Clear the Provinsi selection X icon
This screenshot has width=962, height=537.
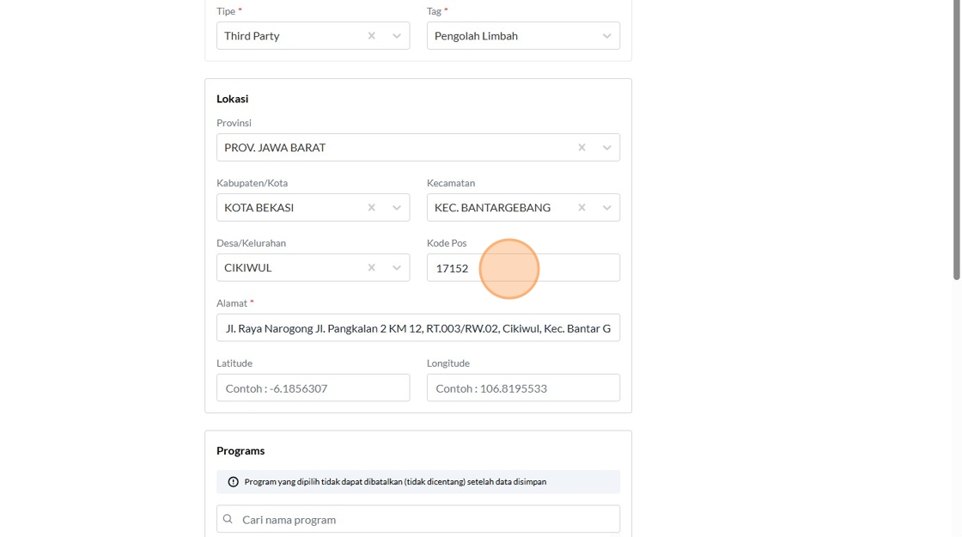coord(581,148)
